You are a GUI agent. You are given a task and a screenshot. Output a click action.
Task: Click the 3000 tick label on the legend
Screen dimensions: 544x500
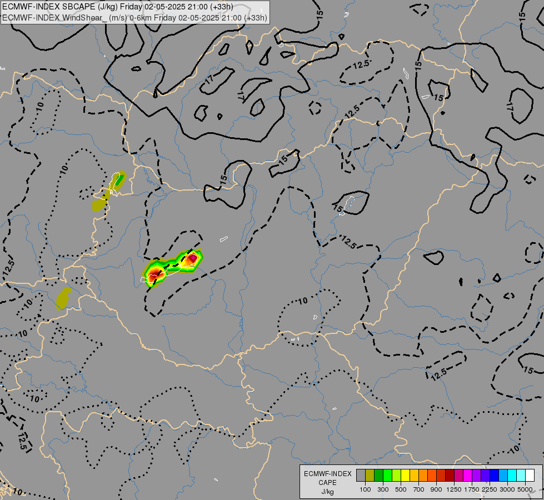pos(507,489)
